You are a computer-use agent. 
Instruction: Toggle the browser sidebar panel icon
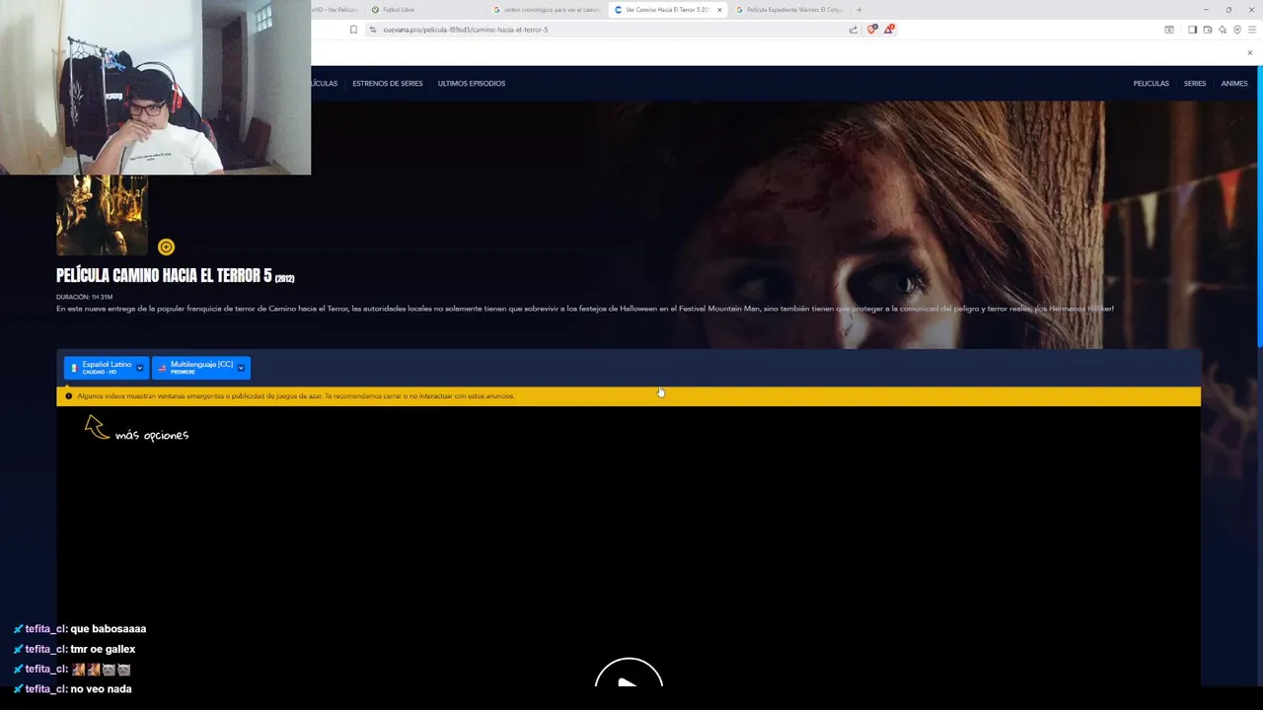click(1192, 30)
